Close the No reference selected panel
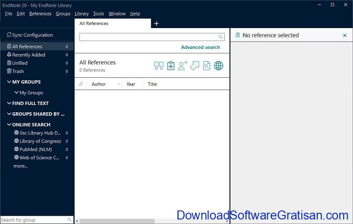 [345, 35]
